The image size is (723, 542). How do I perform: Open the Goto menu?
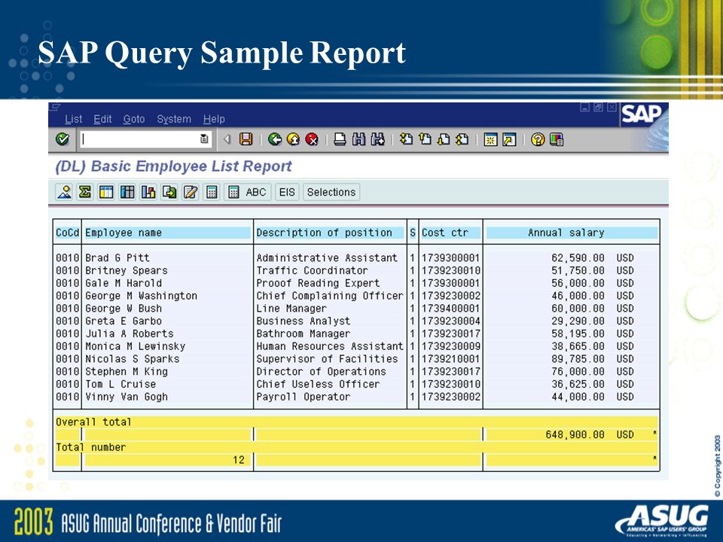(x=134, y=119)
